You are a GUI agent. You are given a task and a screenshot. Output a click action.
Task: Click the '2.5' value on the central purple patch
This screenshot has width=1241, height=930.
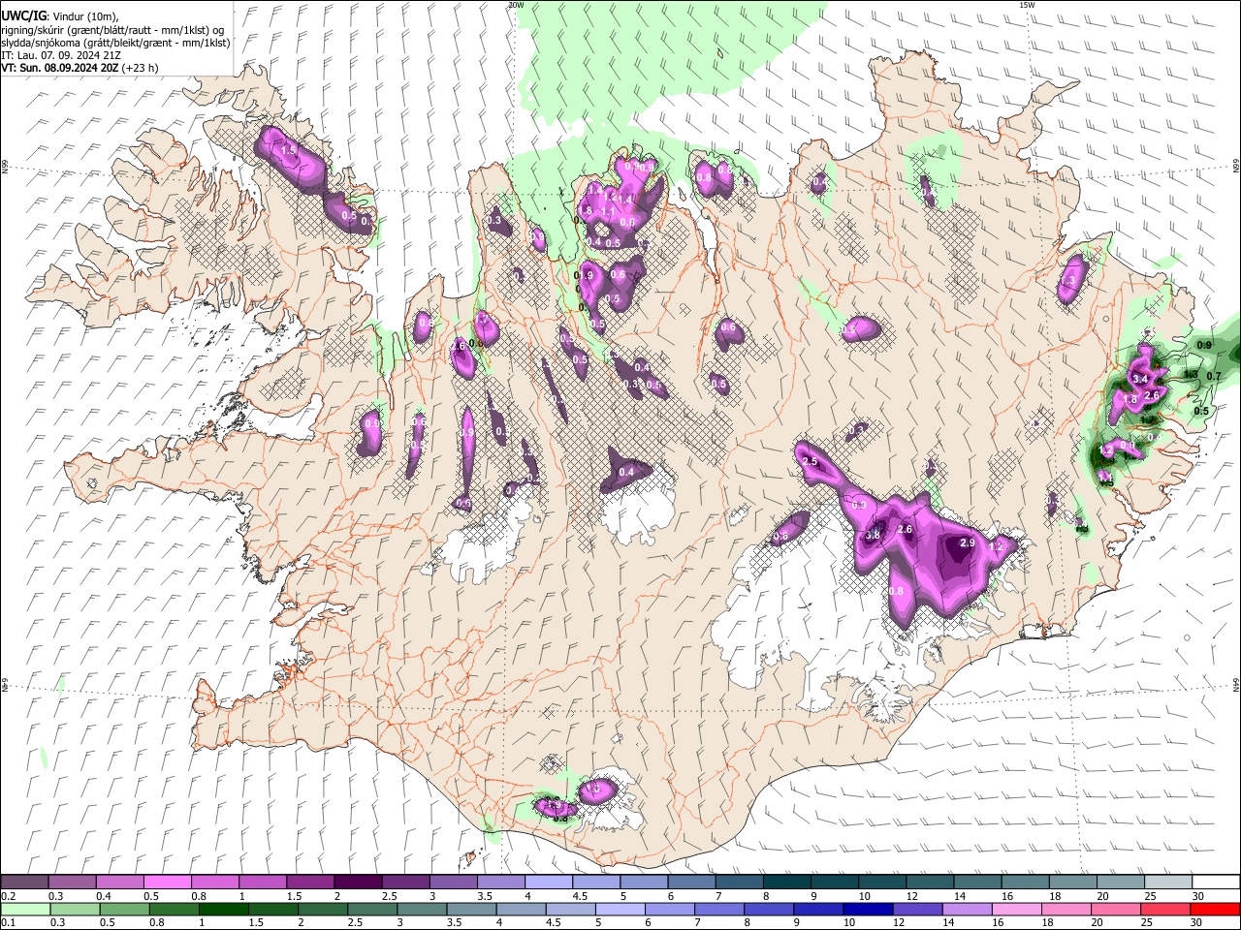point(811,462)
